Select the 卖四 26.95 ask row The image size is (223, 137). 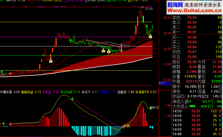(197, 18)
